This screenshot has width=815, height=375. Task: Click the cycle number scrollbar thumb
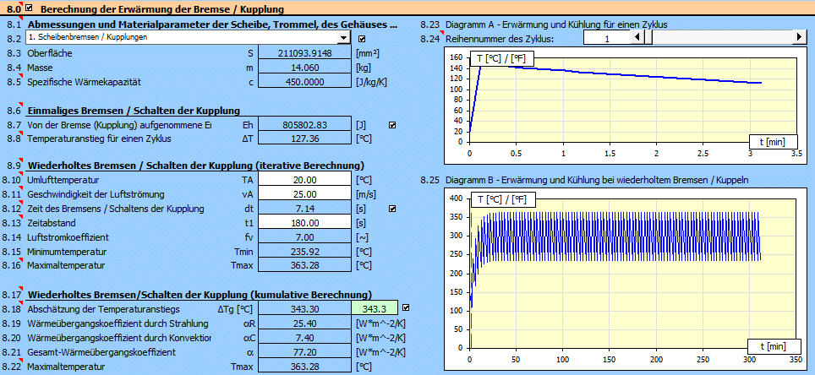point(648,37)
